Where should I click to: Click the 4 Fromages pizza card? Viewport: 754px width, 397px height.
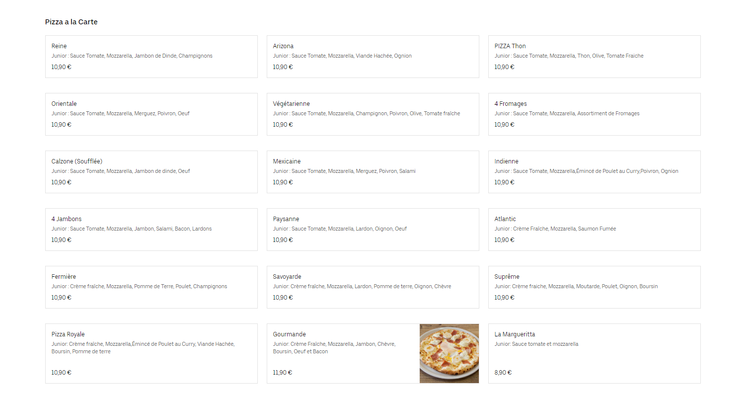click(595, 114)
